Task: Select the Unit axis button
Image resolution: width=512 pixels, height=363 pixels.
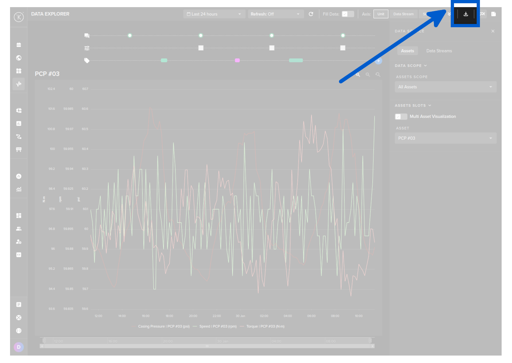Action: (381, 14)
